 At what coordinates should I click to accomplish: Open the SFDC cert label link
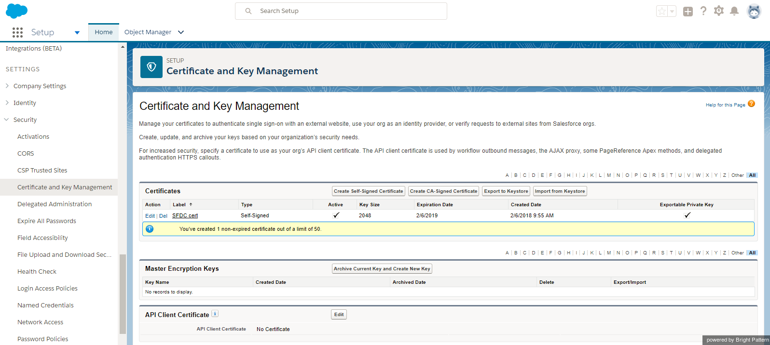pos(185,216)
